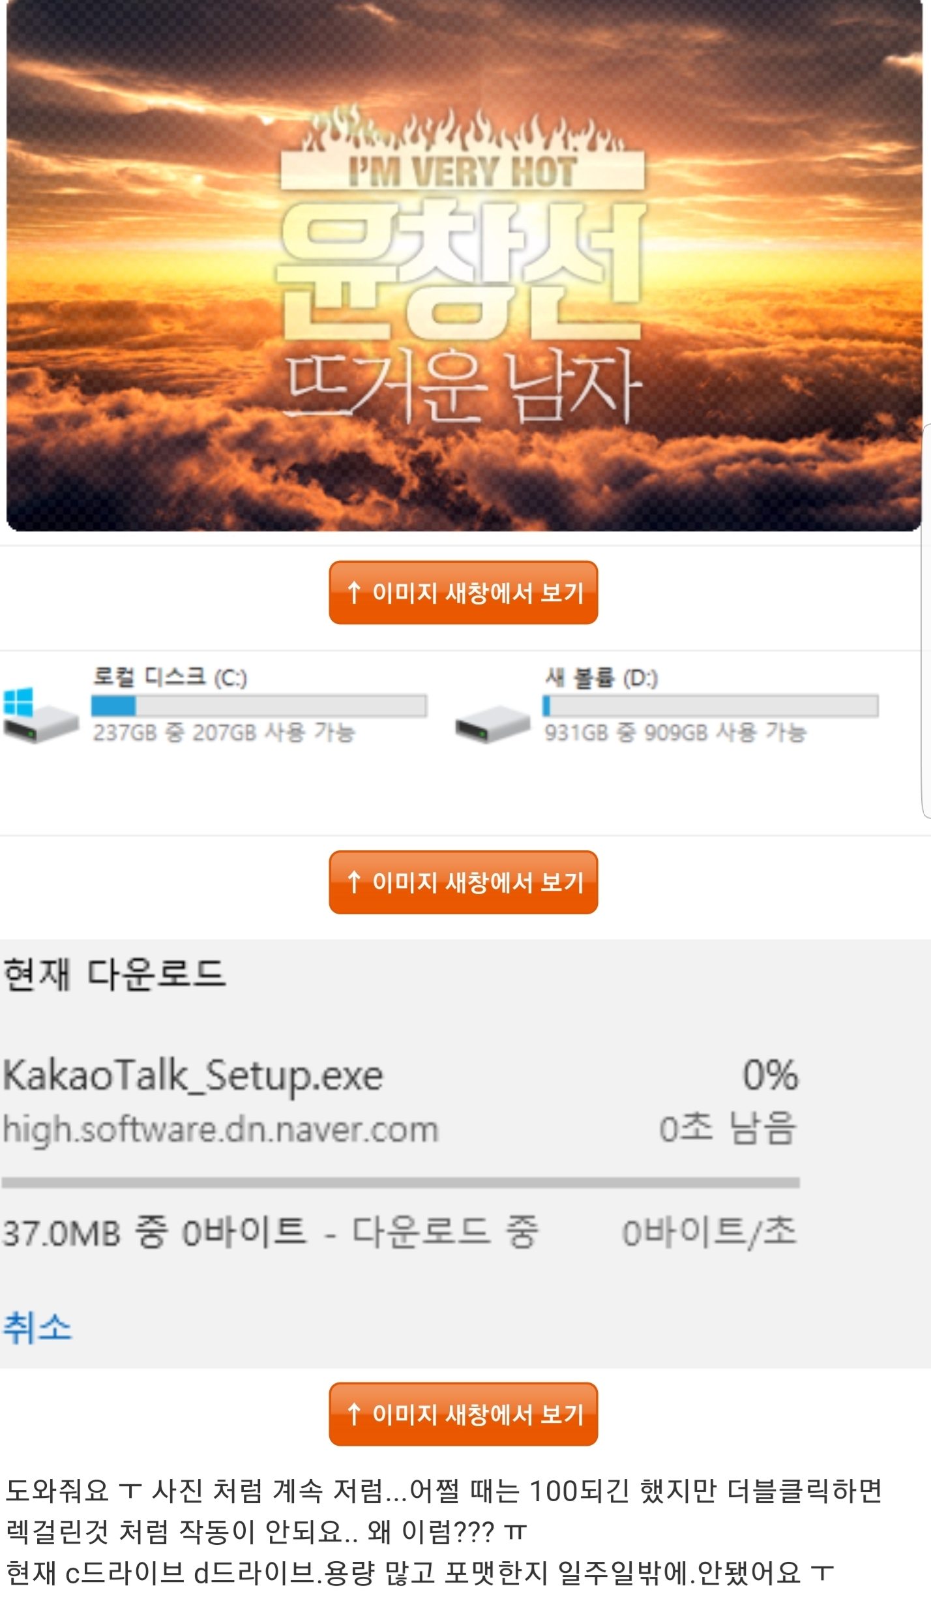
Task: Click the up-arrow icon on the first orange button
Action: (x=354, y=592)
